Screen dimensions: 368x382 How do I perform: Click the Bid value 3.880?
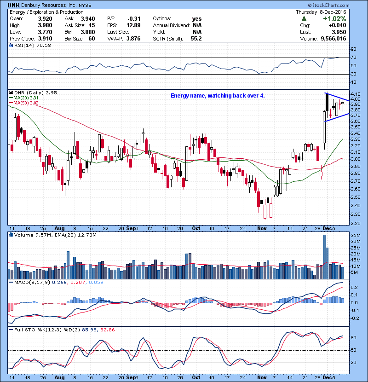click(88, 32)
